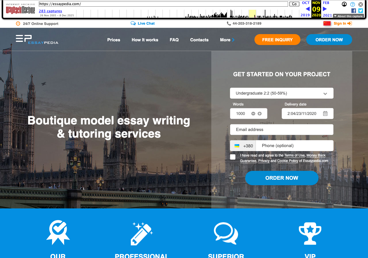Tick the terms agreement checkbox

[x=233, y=157]
